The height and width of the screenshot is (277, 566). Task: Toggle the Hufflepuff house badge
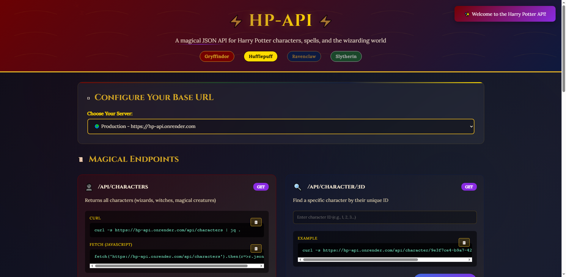(x=260, y=56)
